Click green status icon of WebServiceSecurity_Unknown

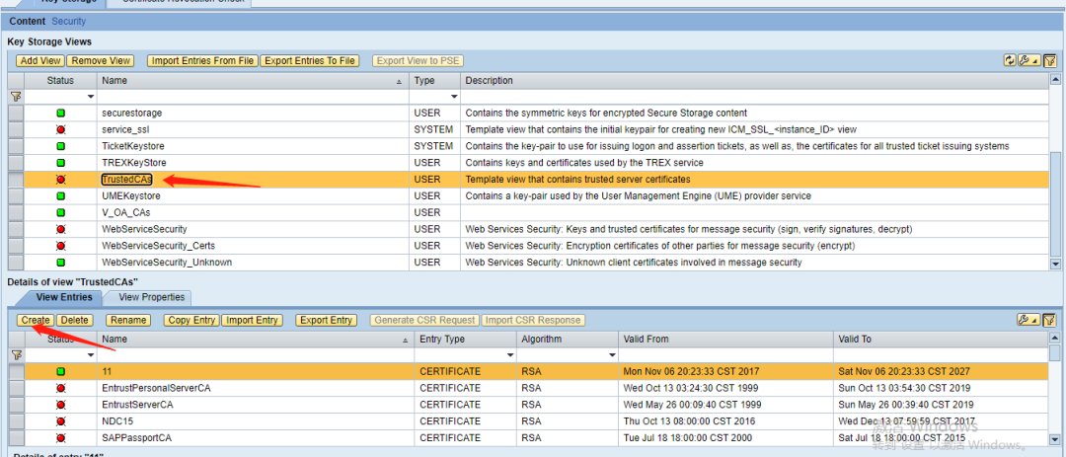(60, 262)
